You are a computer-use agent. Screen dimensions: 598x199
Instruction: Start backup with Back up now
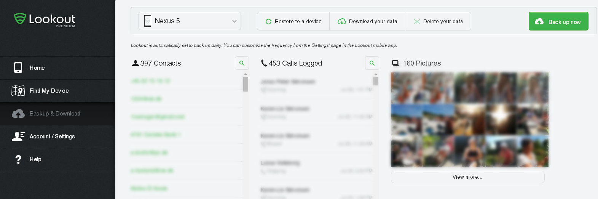pyautogui.click(x=558, y=21)
